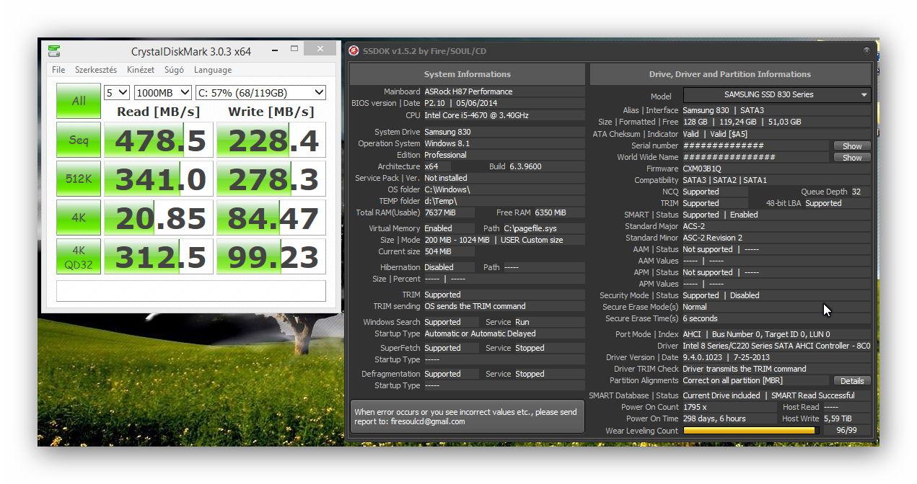Minimize the CrystalDiskMark window
This screenshot has width=917, height=484.
point(275,50)
